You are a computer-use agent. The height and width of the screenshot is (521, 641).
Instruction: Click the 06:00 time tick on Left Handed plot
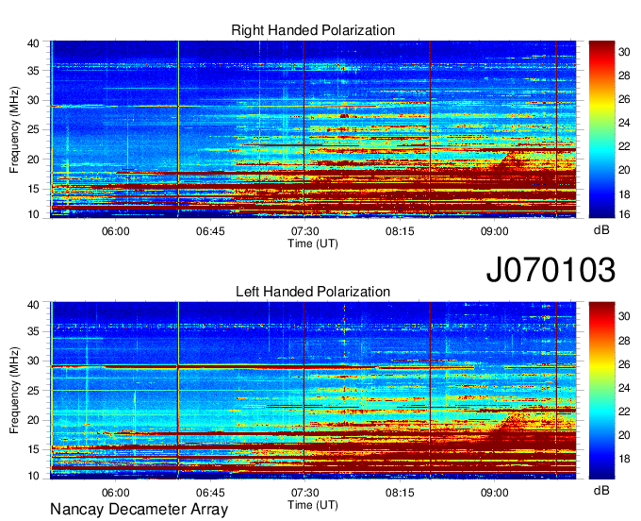click(x=115, y=493)
